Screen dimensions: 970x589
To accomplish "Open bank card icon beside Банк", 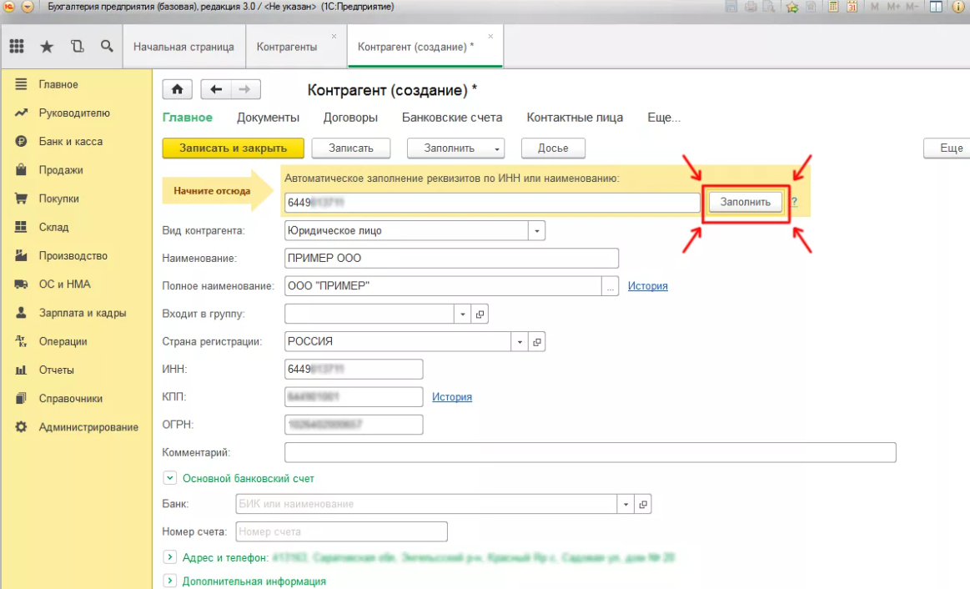I will click(643, 504).
